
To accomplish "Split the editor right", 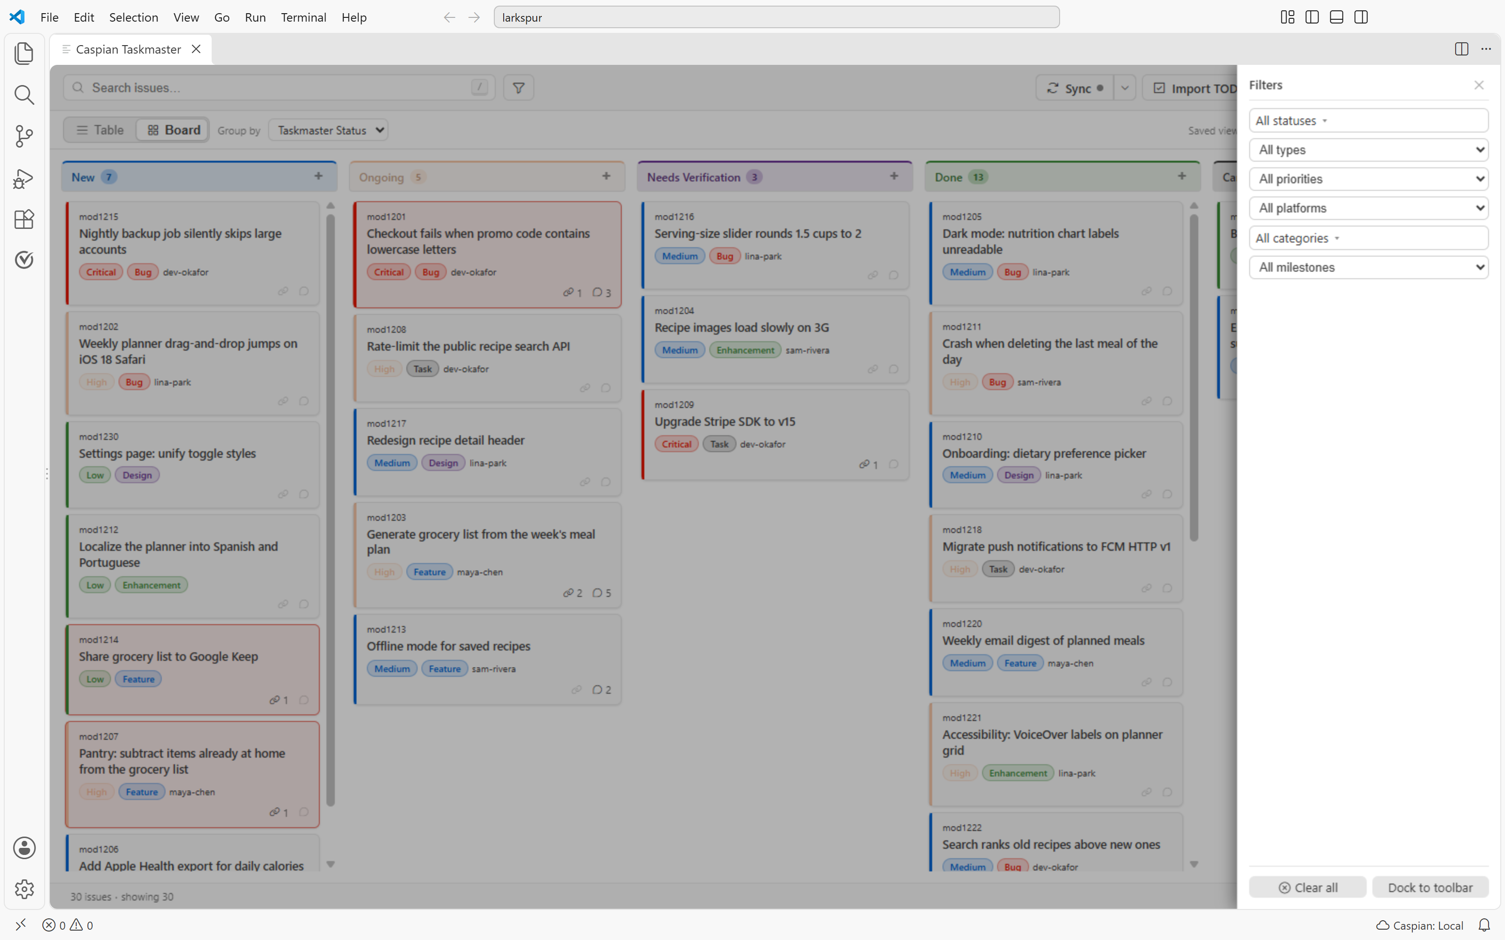I will pos(1461,49).
